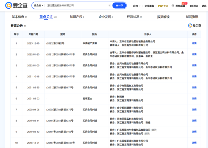This screenshot has height=148, width=208.
Task: Switch to the 知识产权 tab
Action: (x=77, y=17)
